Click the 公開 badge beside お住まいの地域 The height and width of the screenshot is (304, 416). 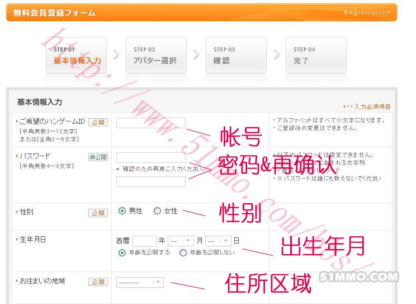[98, 282]
